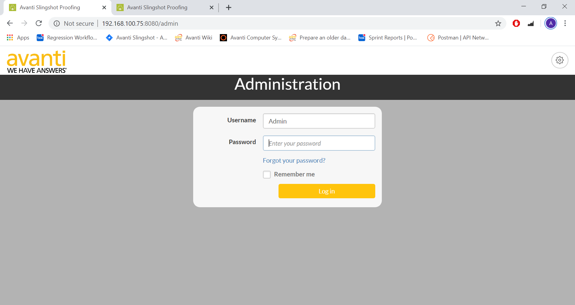The width and height of the screenshot is (575, 305).
Task: Go back to previous page
Action: (10, 23)
